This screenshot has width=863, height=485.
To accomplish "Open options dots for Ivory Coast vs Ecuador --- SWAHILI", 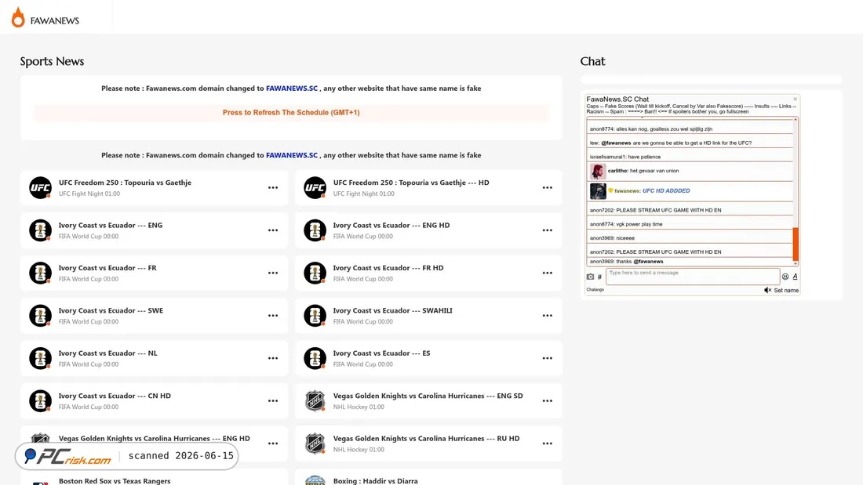I will pyautogui.click(x=547, y=316).
